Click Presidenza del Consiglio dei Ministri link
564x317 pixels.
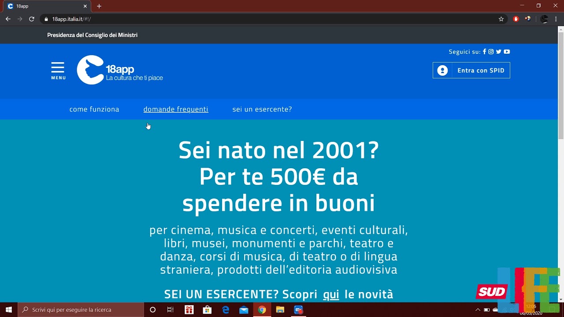pyautogui.click(x=93, y=35)
